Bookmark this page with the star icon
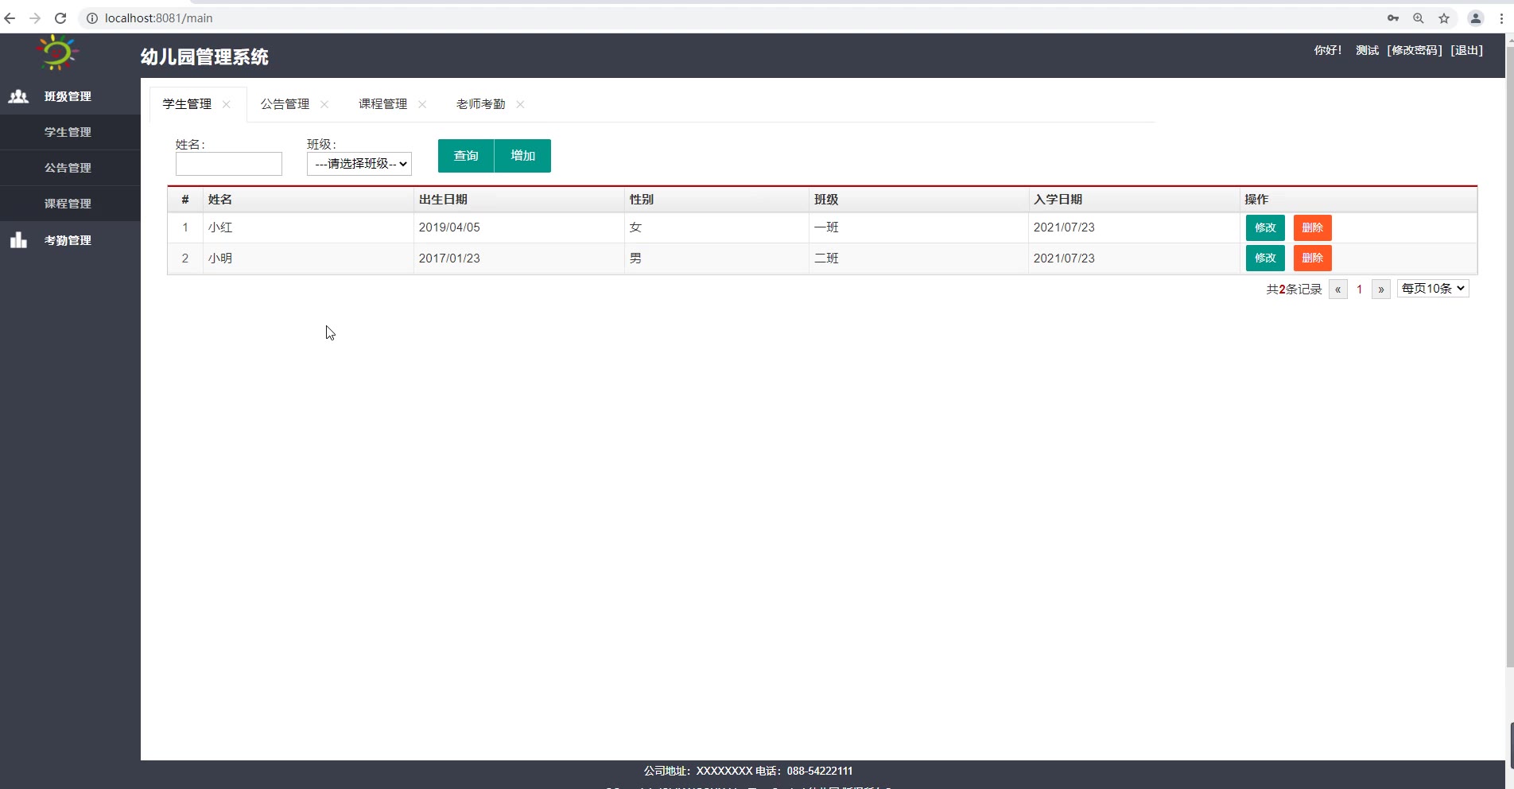The height and width of the screenshot is (789, 1514). tap(1444, 18)
